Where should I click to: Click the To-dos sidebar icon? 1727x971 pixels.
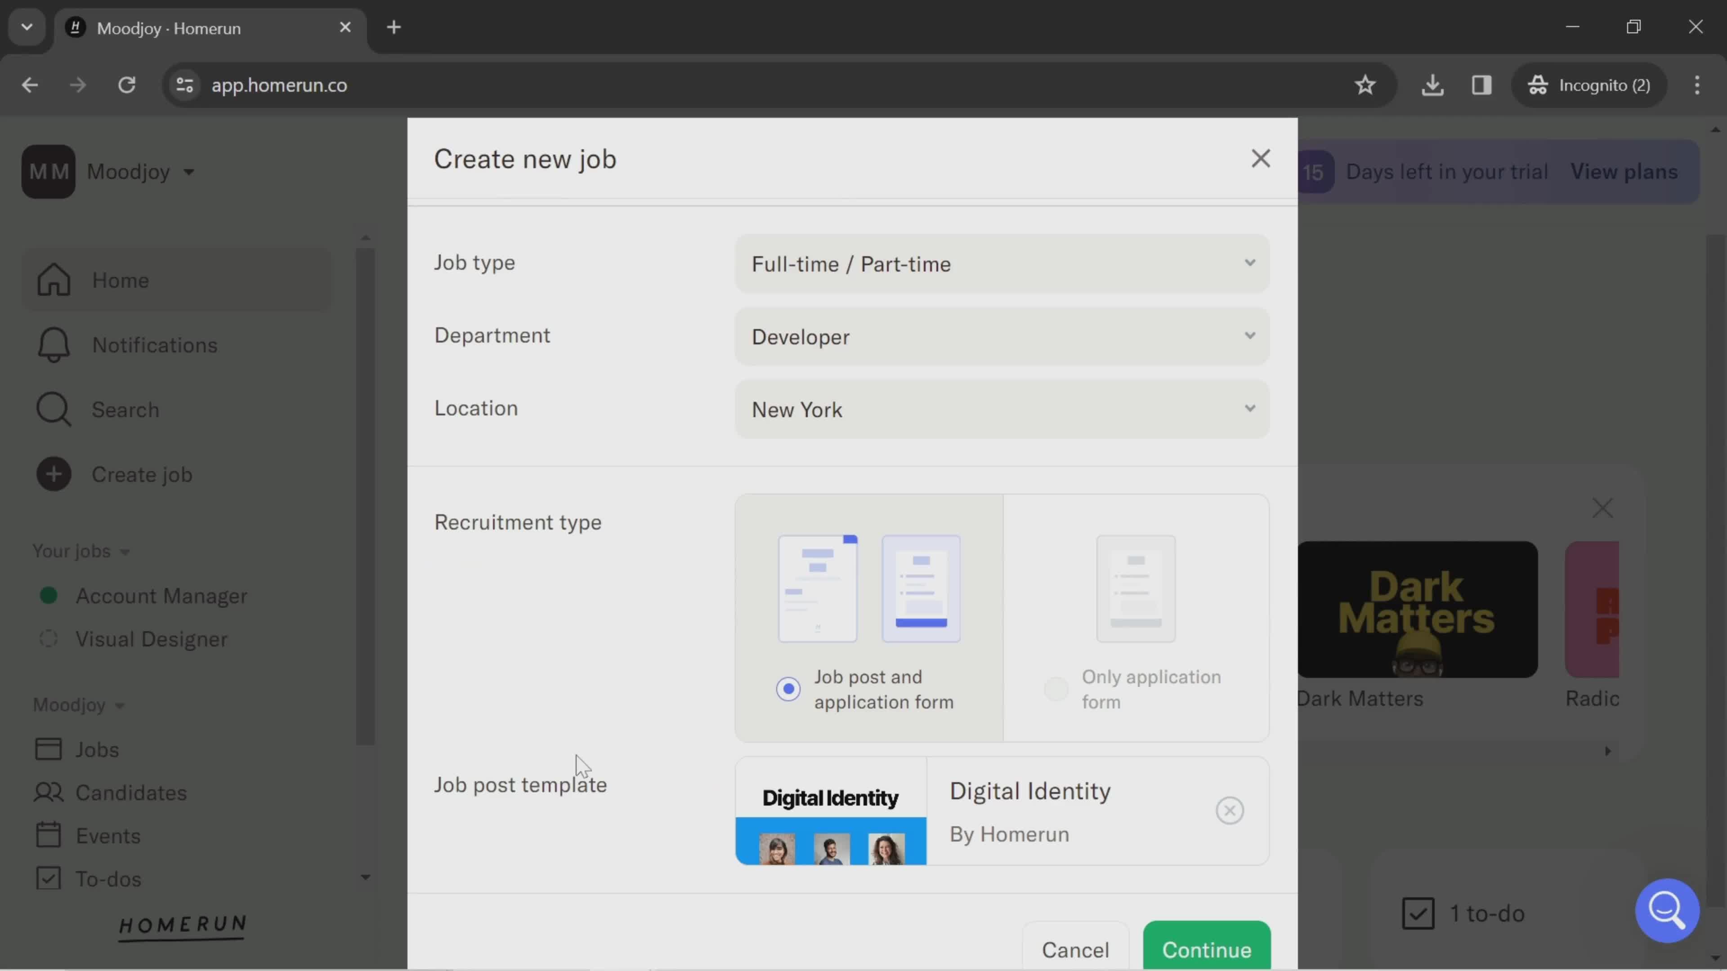(47, 878)
